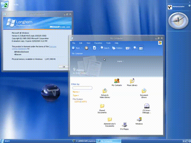
Task: Open the View menu
Action: pos(88,43)
